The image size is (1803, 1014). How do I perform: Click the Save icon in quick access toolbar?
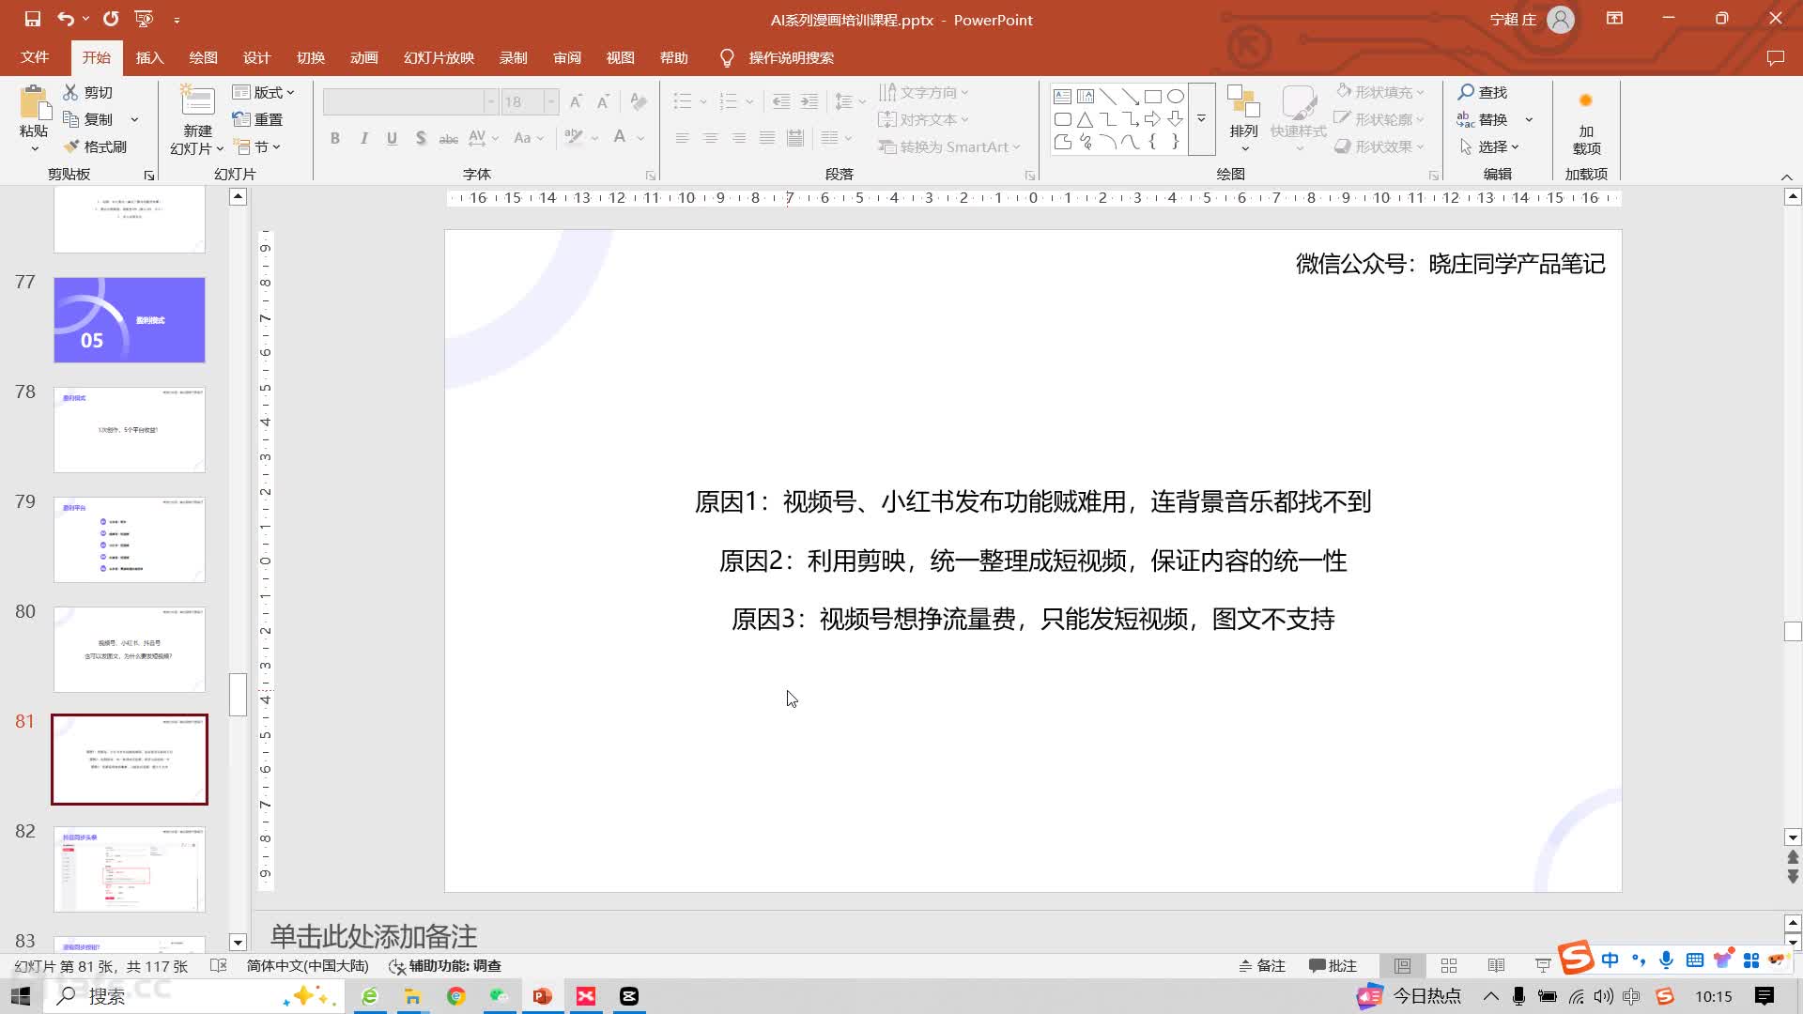33,19
